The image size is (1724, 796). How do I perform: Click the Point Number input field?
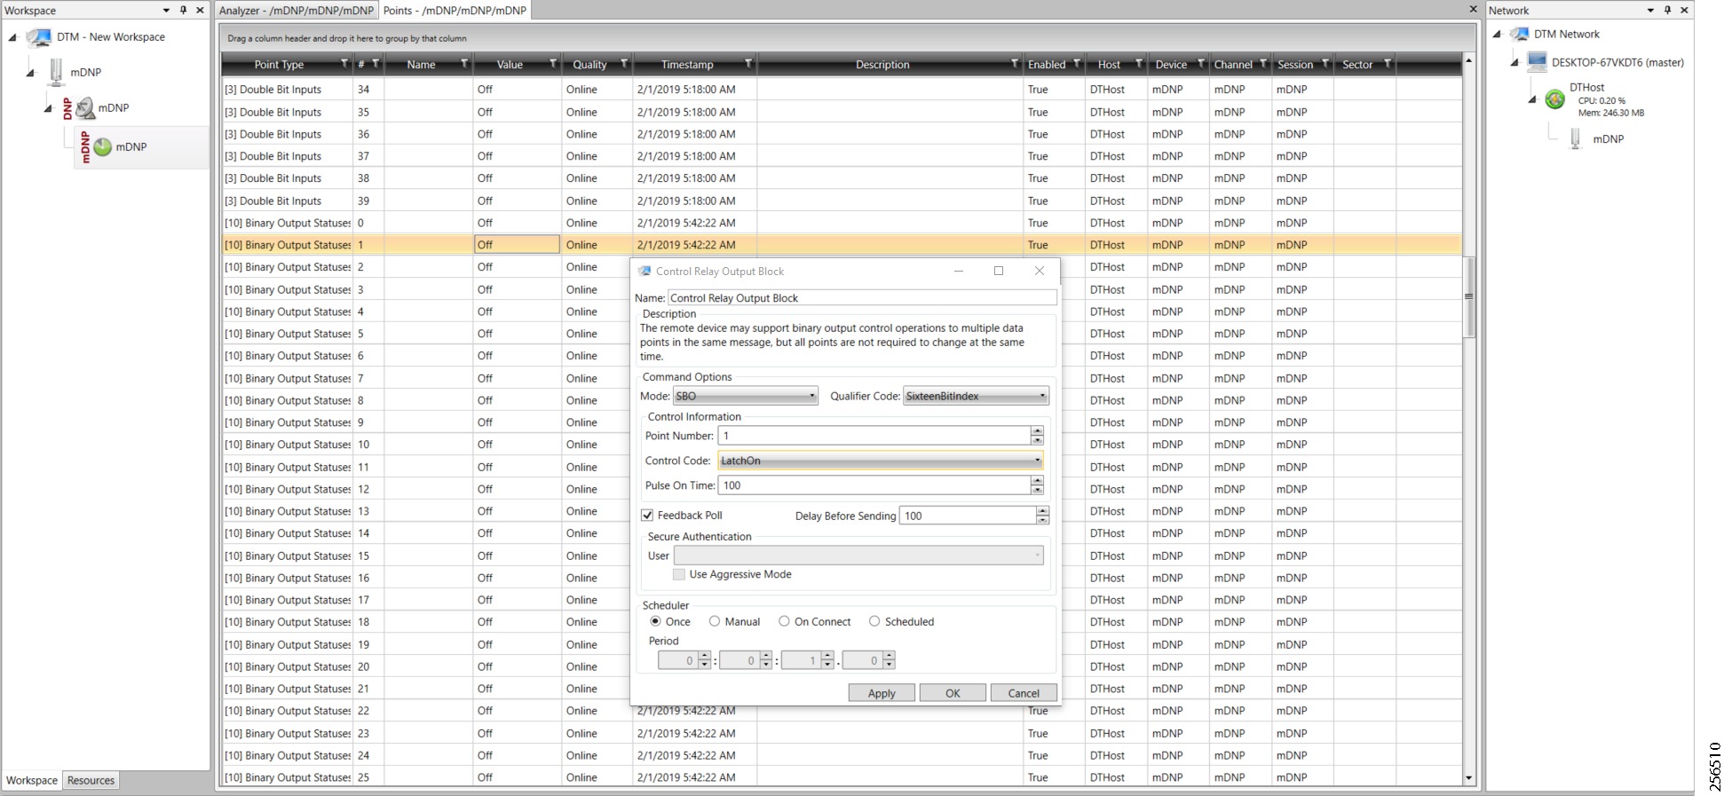[874, 436]
